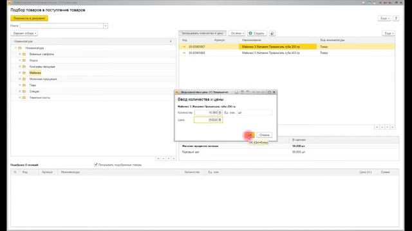Jump to last row in folder tree
412x231 pixels.
(x=173, y=158)
